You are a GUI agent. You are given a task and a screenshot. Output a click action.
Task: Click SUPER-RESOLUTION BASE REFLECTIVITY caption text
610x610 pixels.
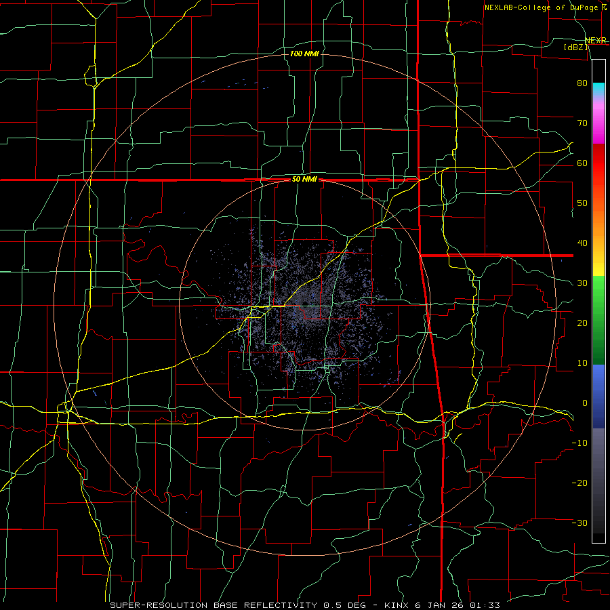tap(213, 605)
